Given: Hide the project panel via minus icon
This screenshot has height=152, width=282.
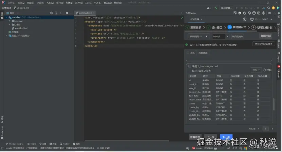Looking at the screenshot, I should 71,13.
